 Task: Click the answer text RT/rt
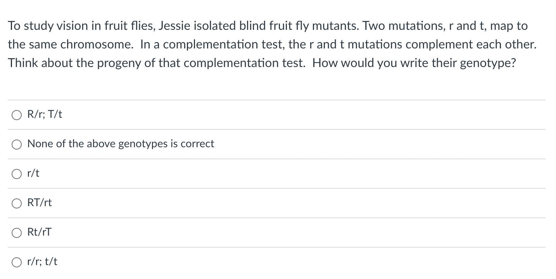pos(40,203)
